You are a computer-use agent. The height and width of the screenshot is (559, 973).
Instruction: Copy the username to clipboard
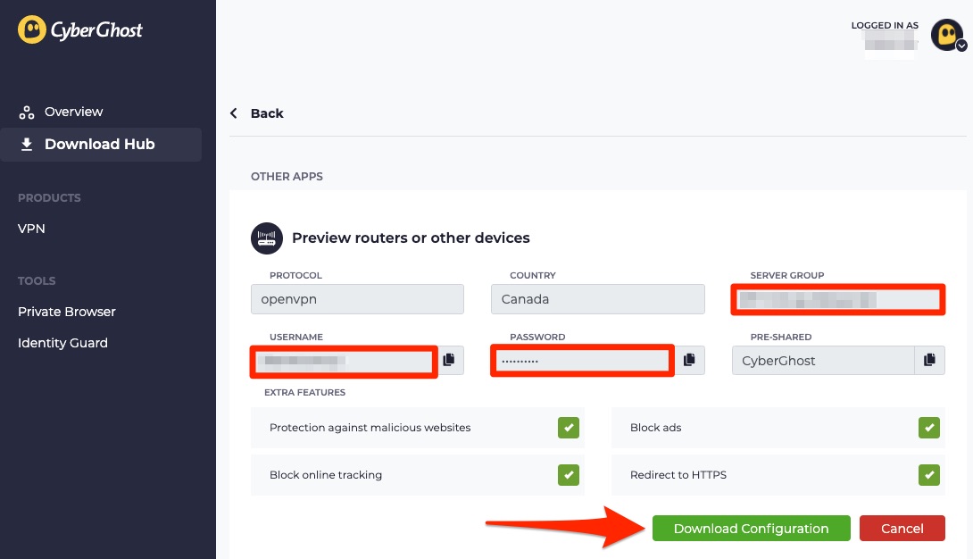coord(449,360)
